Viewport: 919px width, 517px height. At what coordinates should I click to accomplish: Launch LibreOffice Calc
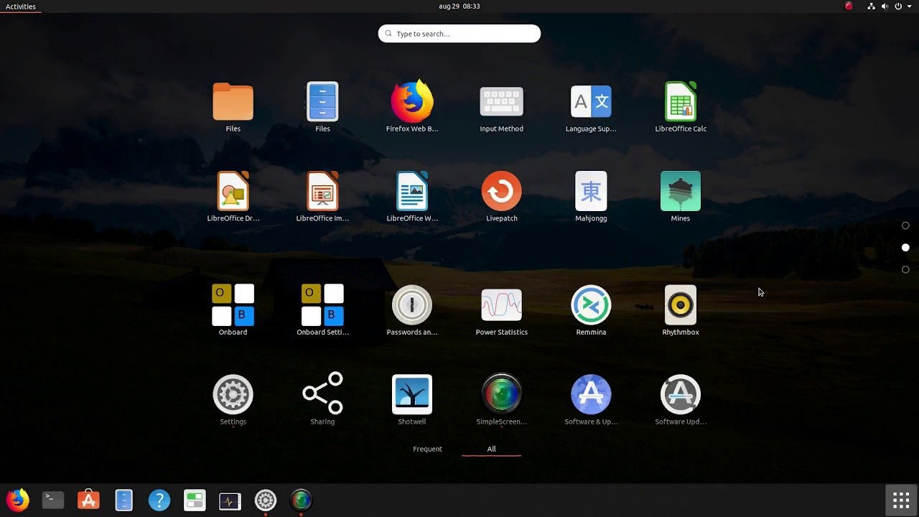(x=680, y=103)
